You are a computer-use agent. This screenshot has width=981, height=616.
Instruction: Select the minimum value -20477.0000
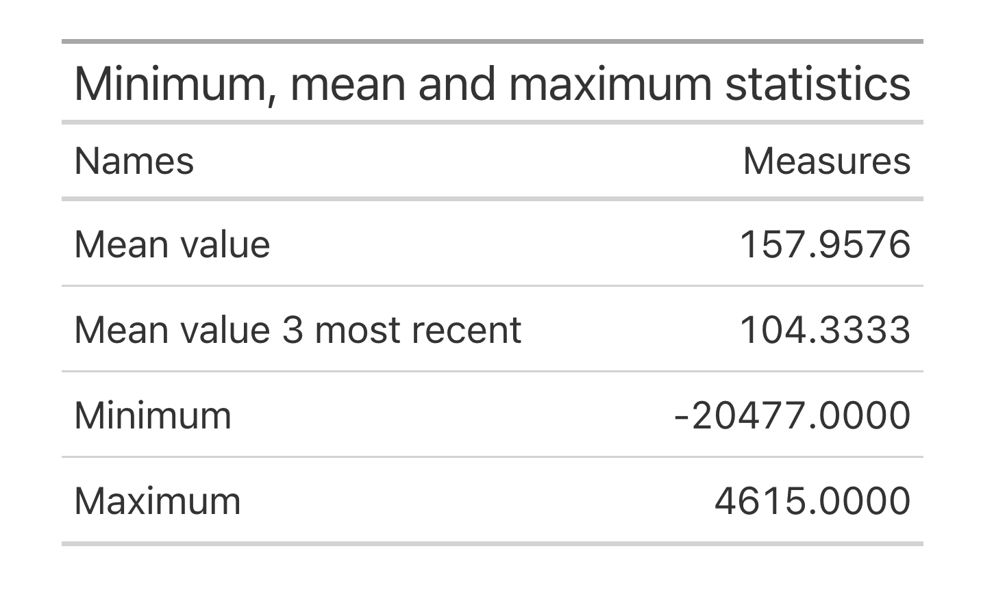coord(792,415)
